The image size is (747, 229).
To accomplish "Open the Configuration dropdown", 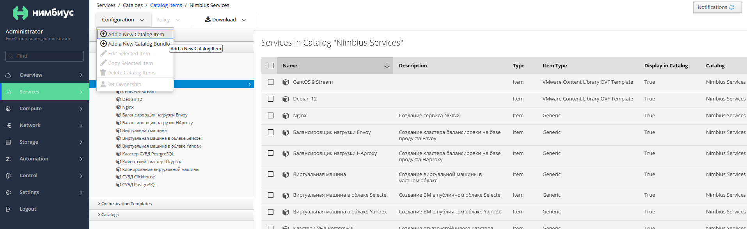I will [123, 19].
